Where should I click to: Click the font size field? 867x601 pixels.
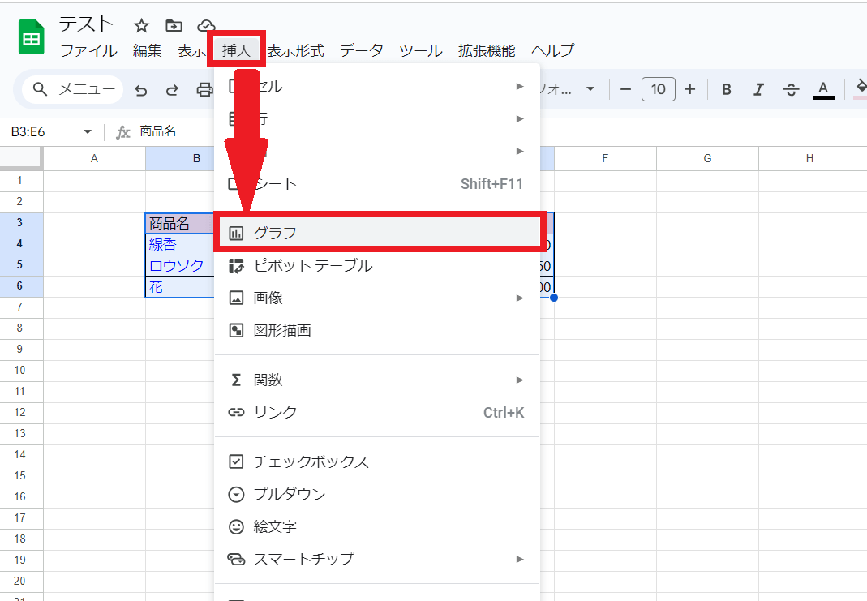tap(658, 89)
